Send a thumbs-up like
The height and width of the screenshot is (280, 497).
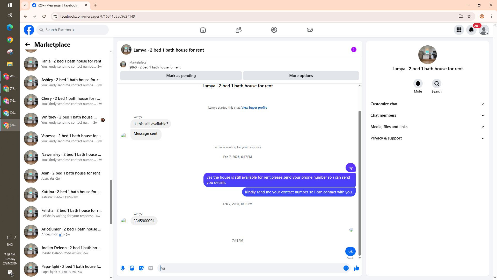tap(356, 268)
